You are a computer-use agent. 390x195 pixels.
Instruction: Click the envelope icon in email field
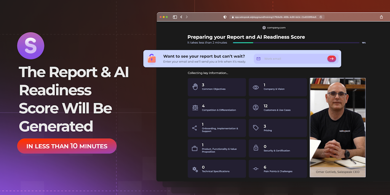[259, 59]
